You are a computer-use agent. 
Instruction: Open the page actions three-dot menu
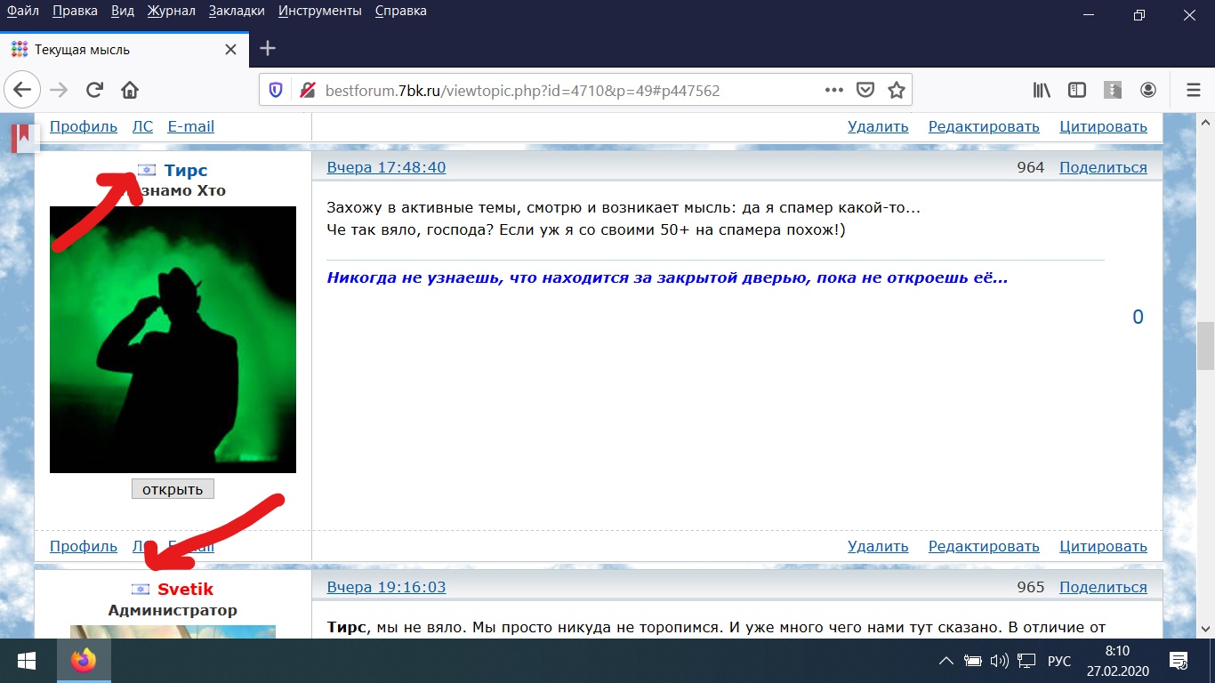pos(833,90)
